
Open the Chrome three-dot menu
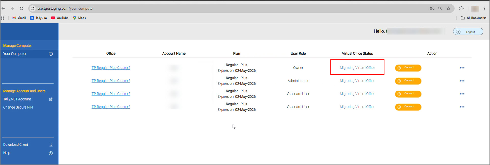484,8
